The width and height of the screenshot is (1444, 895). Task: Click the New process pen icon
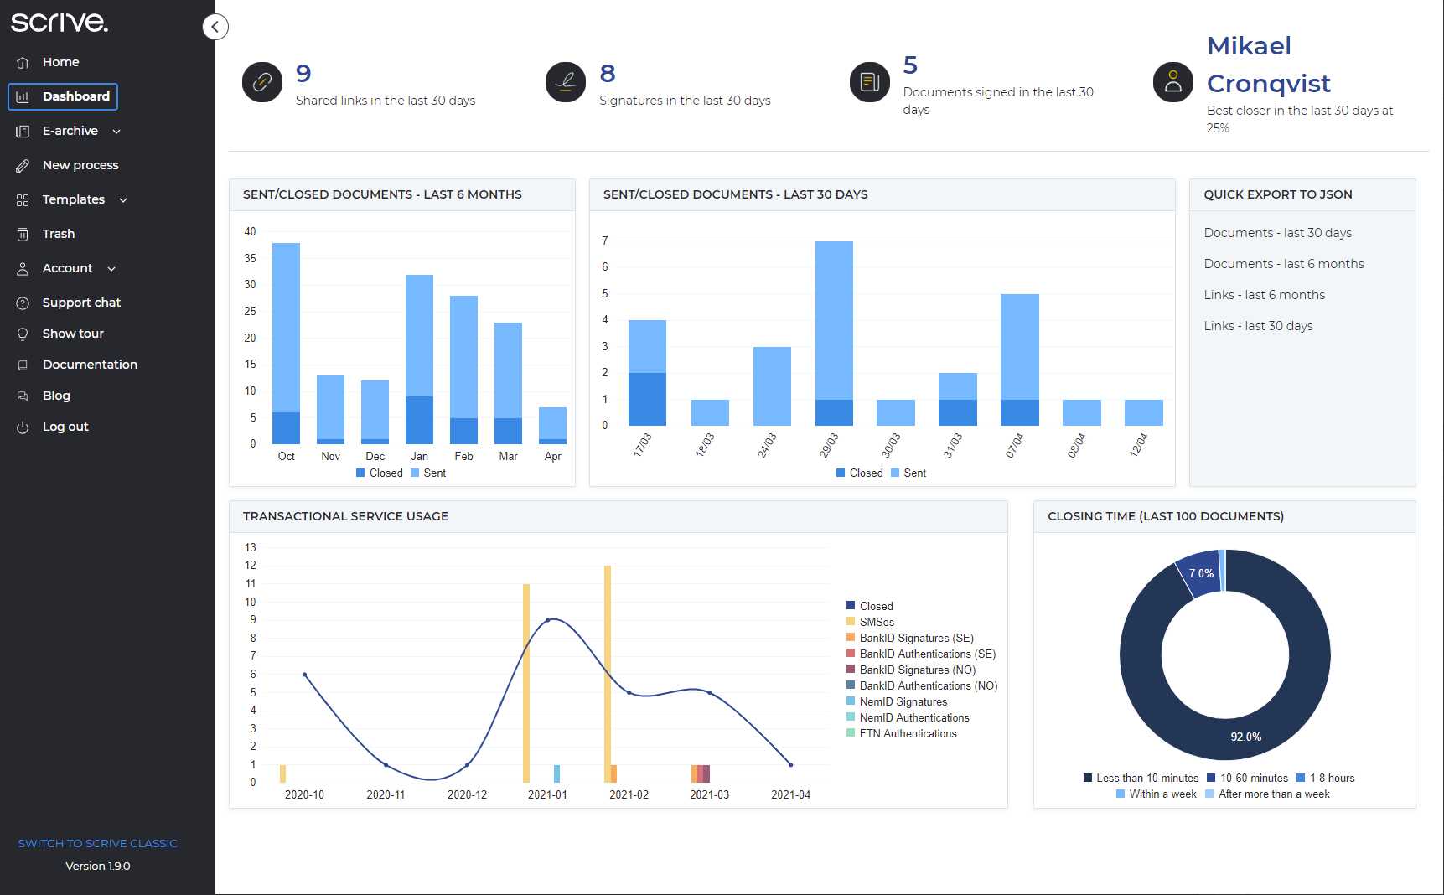(23, 165)
